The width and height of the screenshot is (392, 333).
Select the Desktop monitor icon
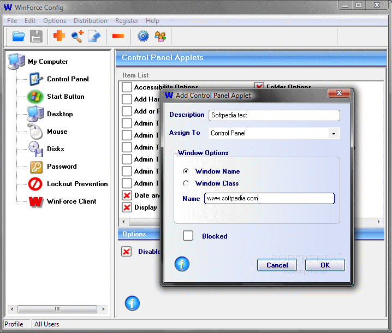pos(35,114)
